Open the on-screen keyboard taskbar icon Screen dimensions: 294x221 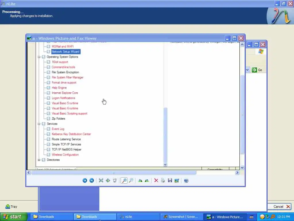[x=252, y=217]
